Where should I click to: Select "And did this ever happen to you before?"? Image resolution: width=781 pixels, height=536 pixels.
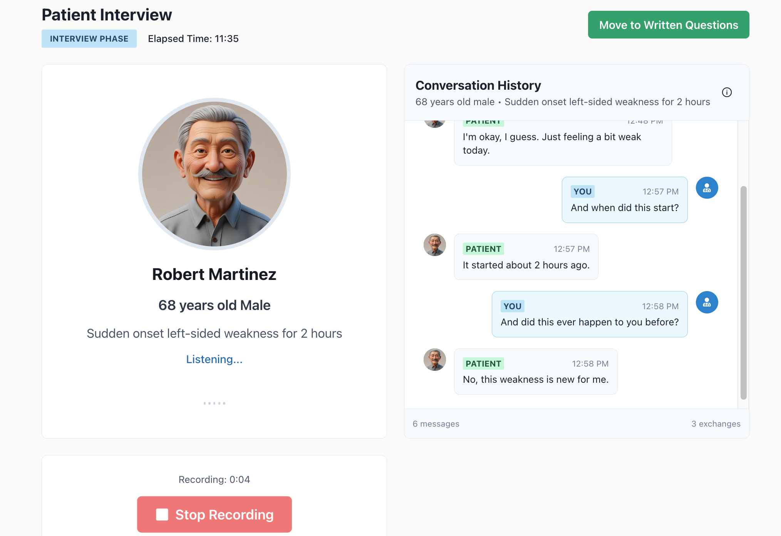pos(590,314)
